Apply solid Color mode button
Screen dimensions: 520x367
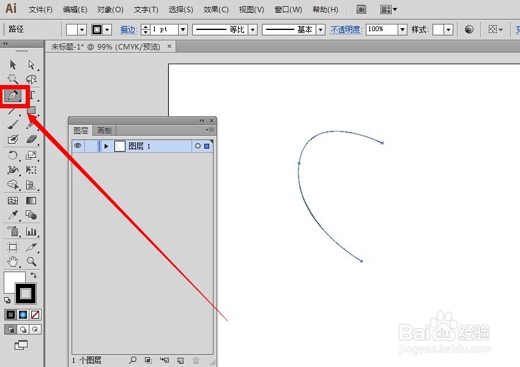10,314
